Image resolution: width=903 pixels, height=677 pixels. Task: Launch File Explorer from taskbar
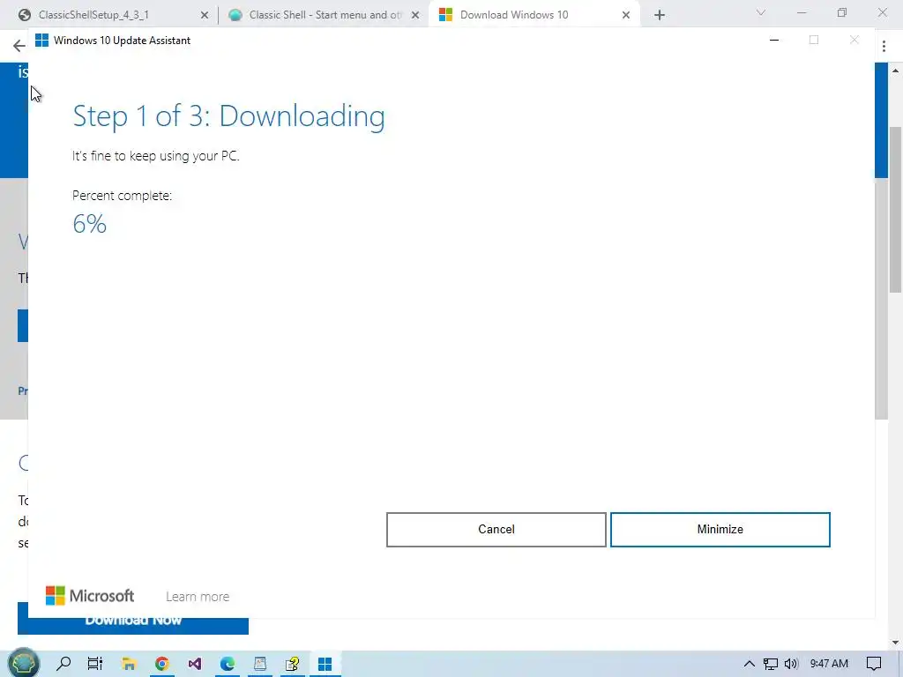click(129, 664)
